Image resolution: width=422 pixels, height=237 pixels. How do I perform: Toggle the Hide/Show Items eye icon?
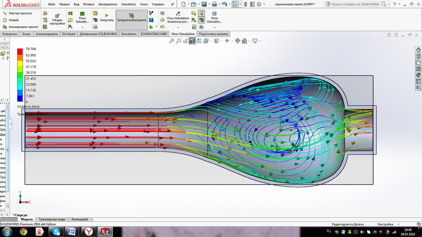[227, 41]
